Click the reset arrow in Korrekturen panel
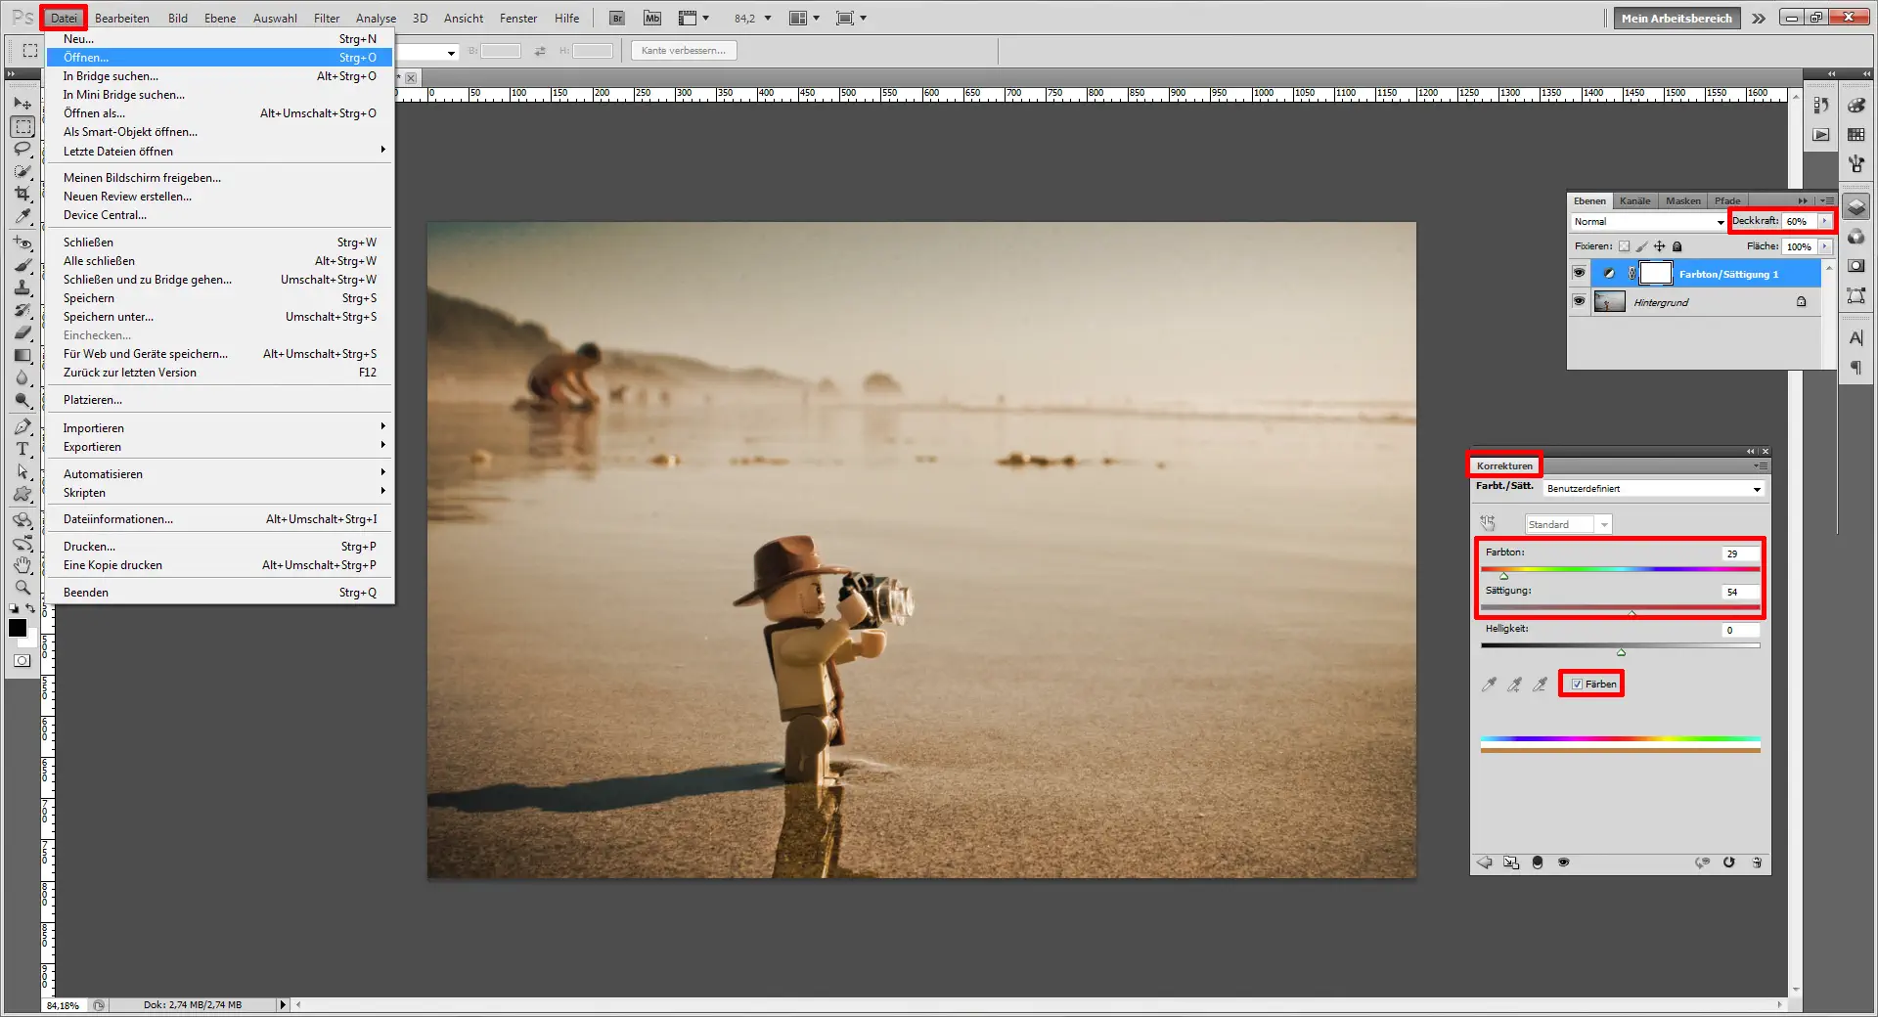This screenshot has height=1017, width=1878. click(1728, 862)
